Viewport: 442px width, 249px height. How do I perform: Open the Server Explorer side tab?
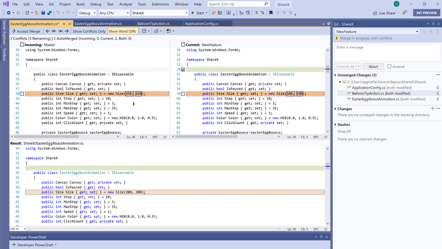4,32
